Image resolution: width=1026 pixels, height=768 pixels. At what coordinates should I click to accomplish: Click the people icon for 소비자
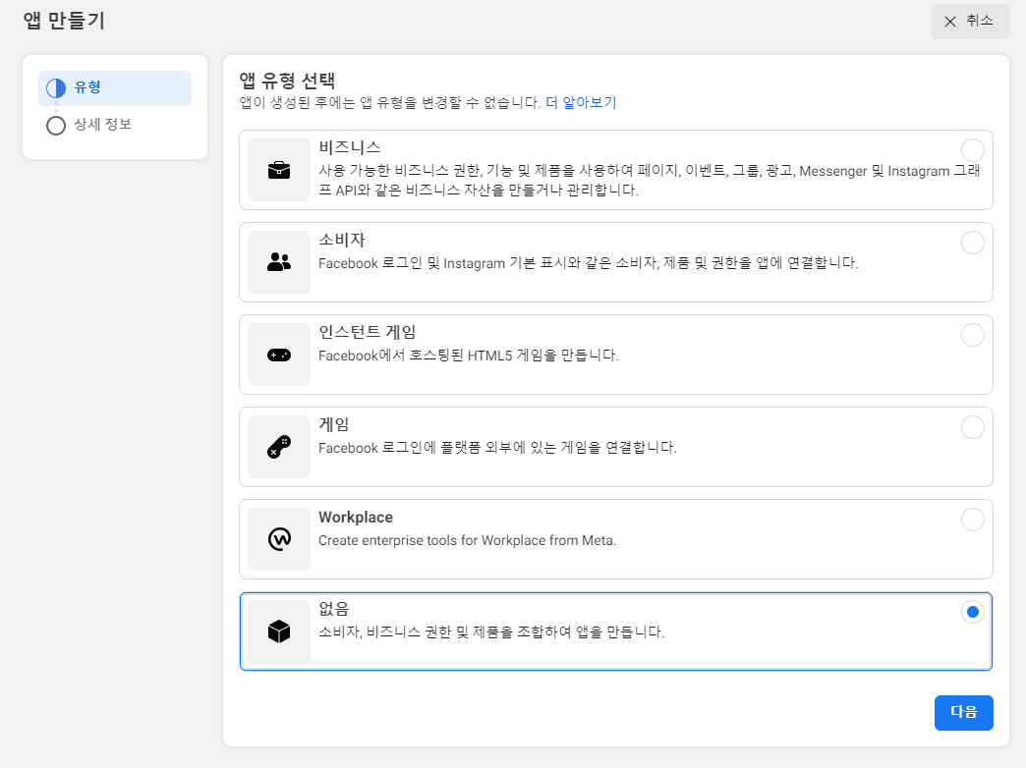pos(279,262)
